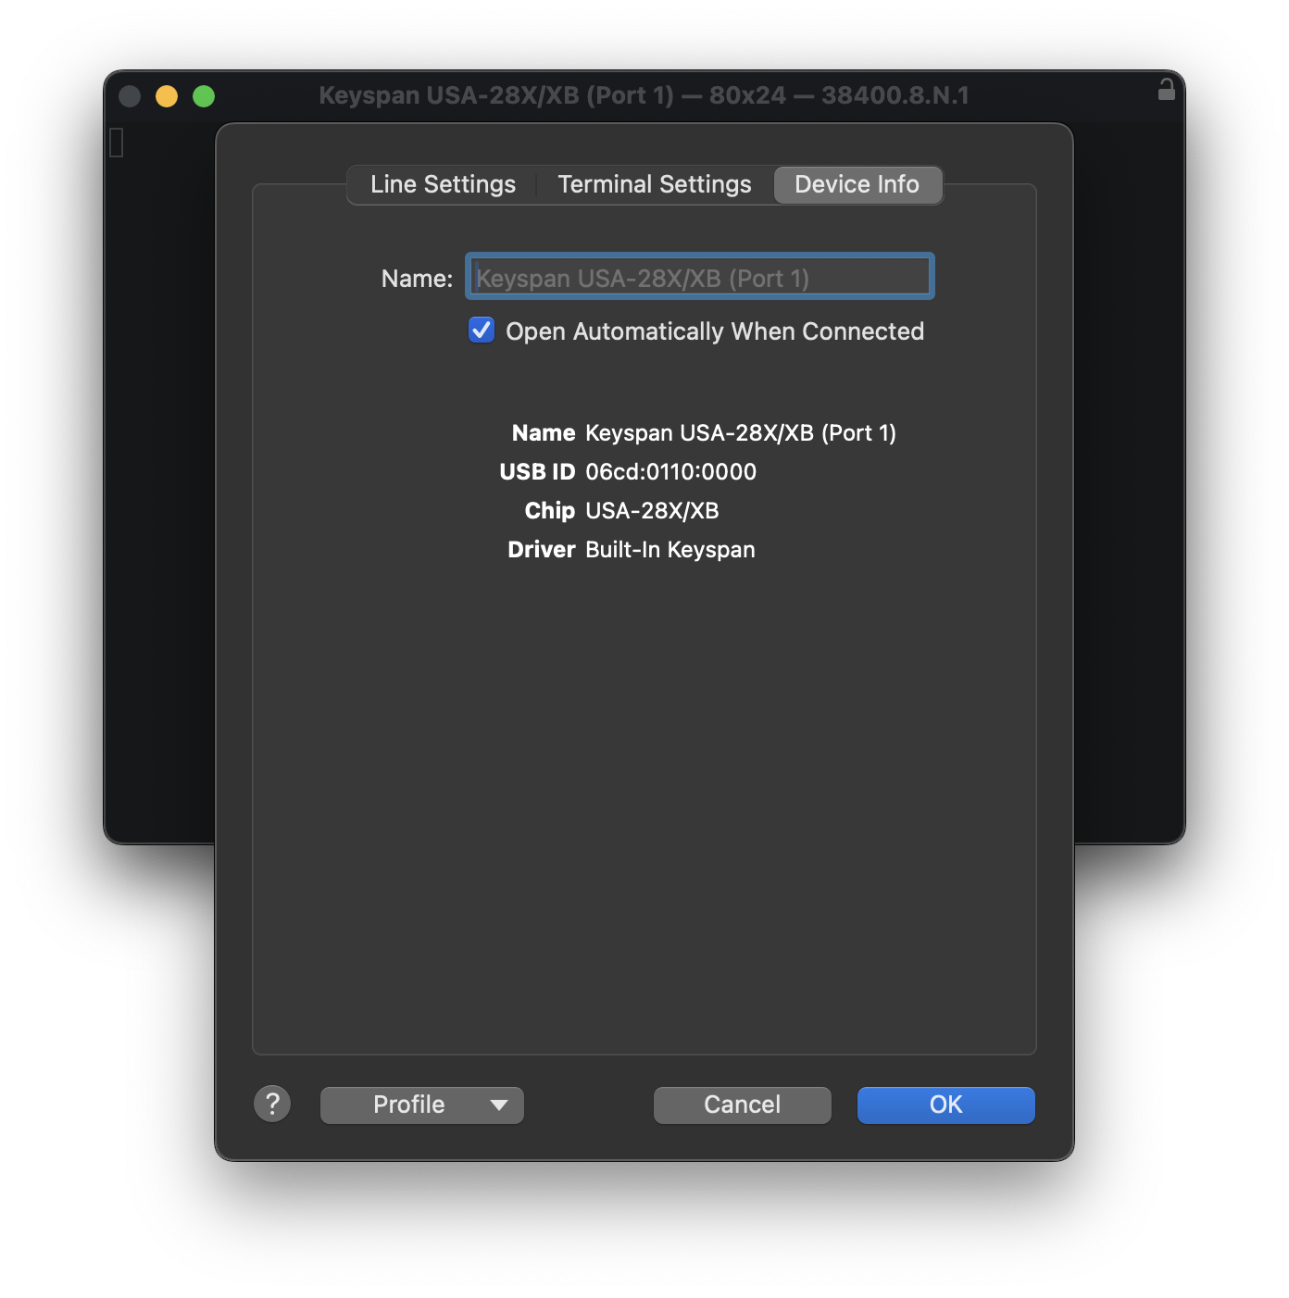Click the Cancel button
The width and height of the screenshot is (1289, 1298).
742,1105
